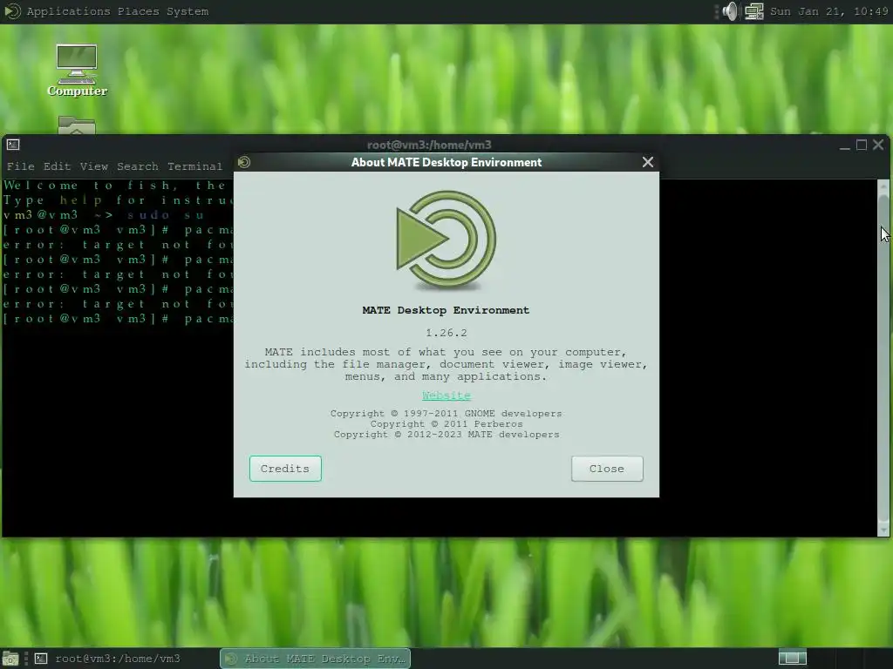Click the MATE icon in dialog titlebar
The image size is (893, 669).
click(x=244, y=162)
